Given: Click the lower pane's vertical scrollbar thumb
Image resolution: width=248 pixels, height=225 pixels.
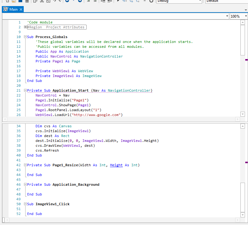Looking at the screenshot, I should coord(242,197).
